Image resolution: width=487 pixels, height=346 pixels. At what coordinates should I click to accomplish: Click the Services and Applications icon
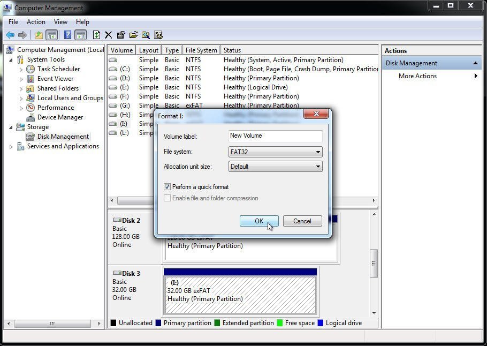coord(20,146)
